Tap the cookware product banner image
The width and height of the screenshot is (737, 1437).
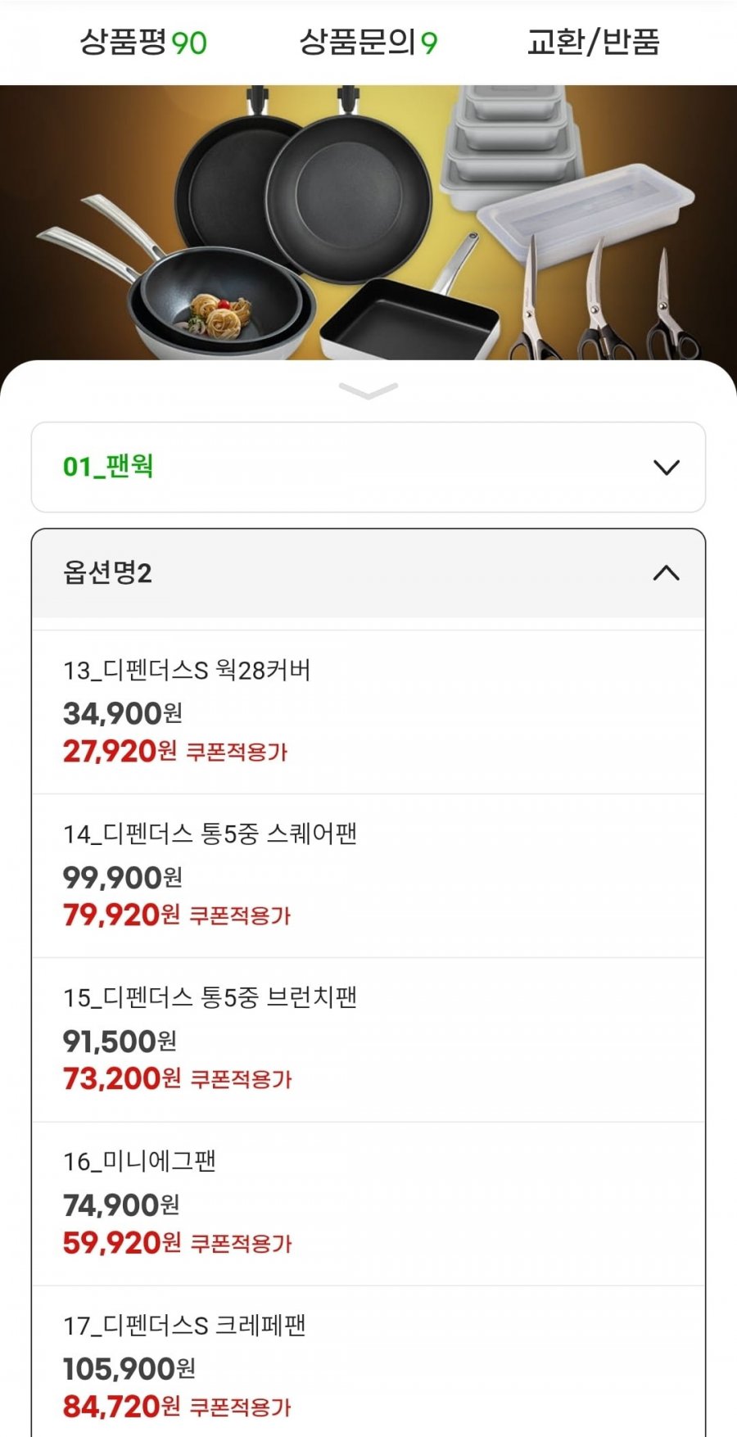tap(368, 223)
